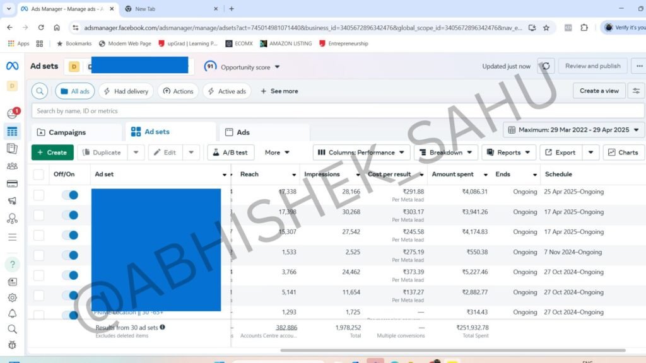Click the Meta logo icon
646x363 pixels.
[x=12, y=66]
